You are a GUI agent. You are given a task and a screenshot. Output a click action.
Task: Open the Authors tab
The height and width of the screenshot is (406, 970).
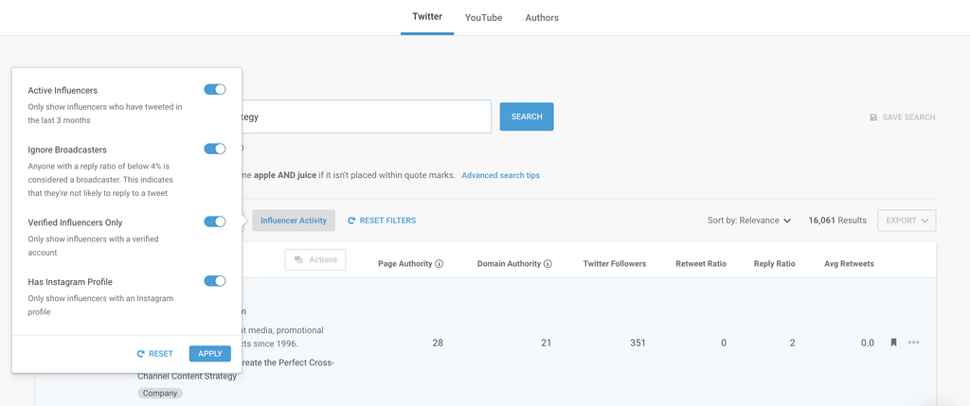pyautogui.click(x=542, y=18)
